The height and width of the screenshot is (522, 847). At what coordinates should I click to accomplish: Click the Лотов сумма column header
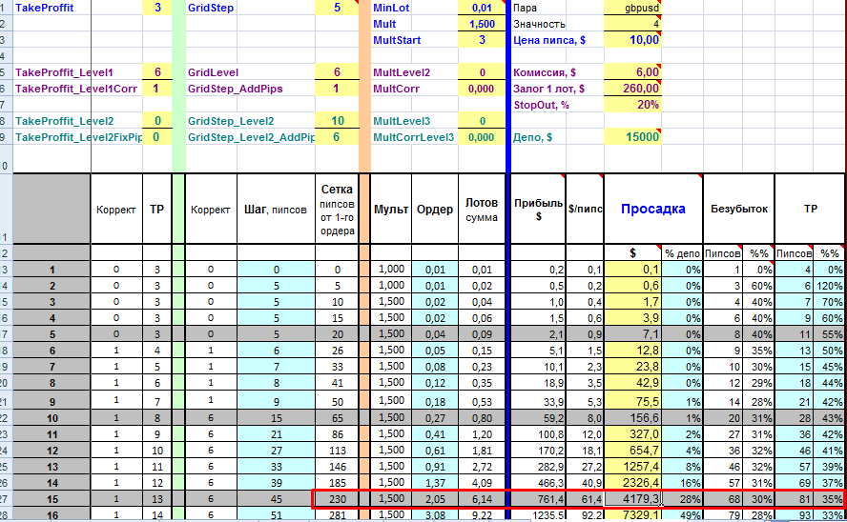click(482, 210)
